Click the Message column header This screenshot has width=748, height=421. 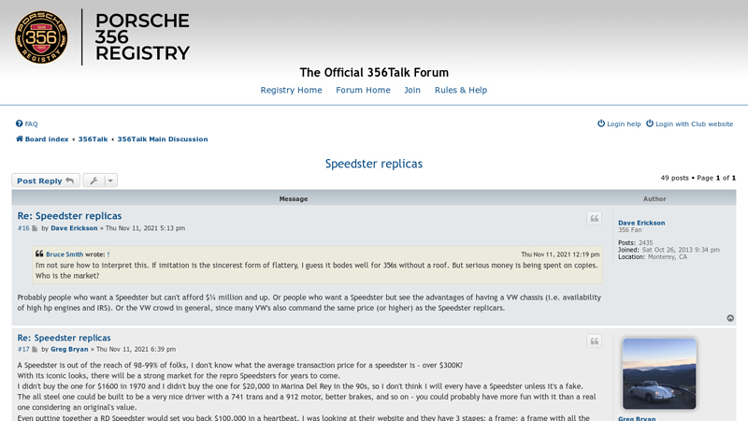click(x=294, y=199)
